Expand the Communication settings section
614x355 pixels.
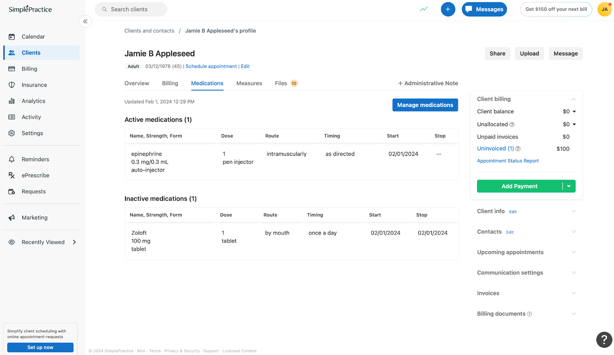click(573, 272)
